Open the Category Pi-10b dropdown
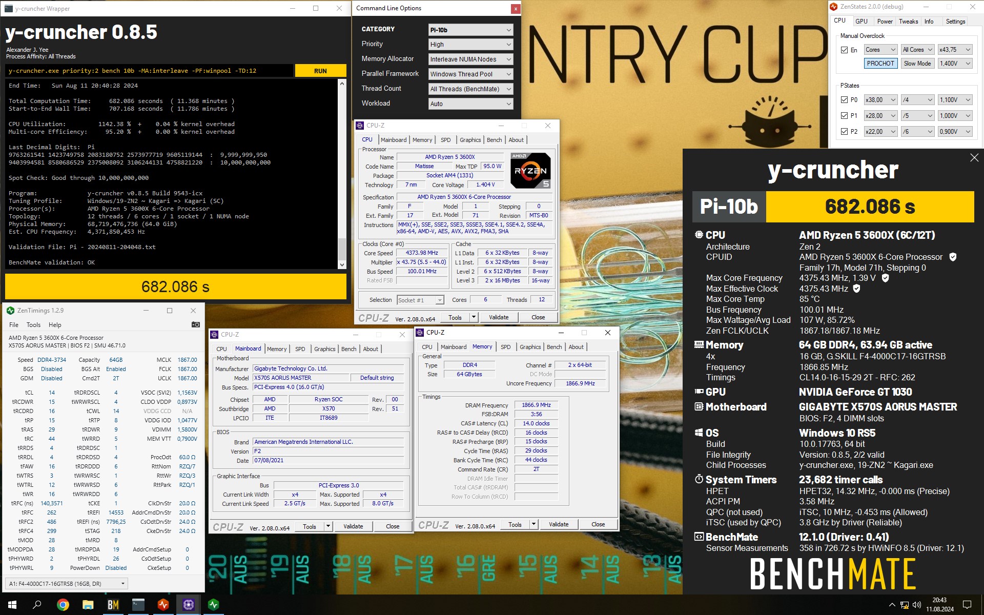 [x=470, y=30]
